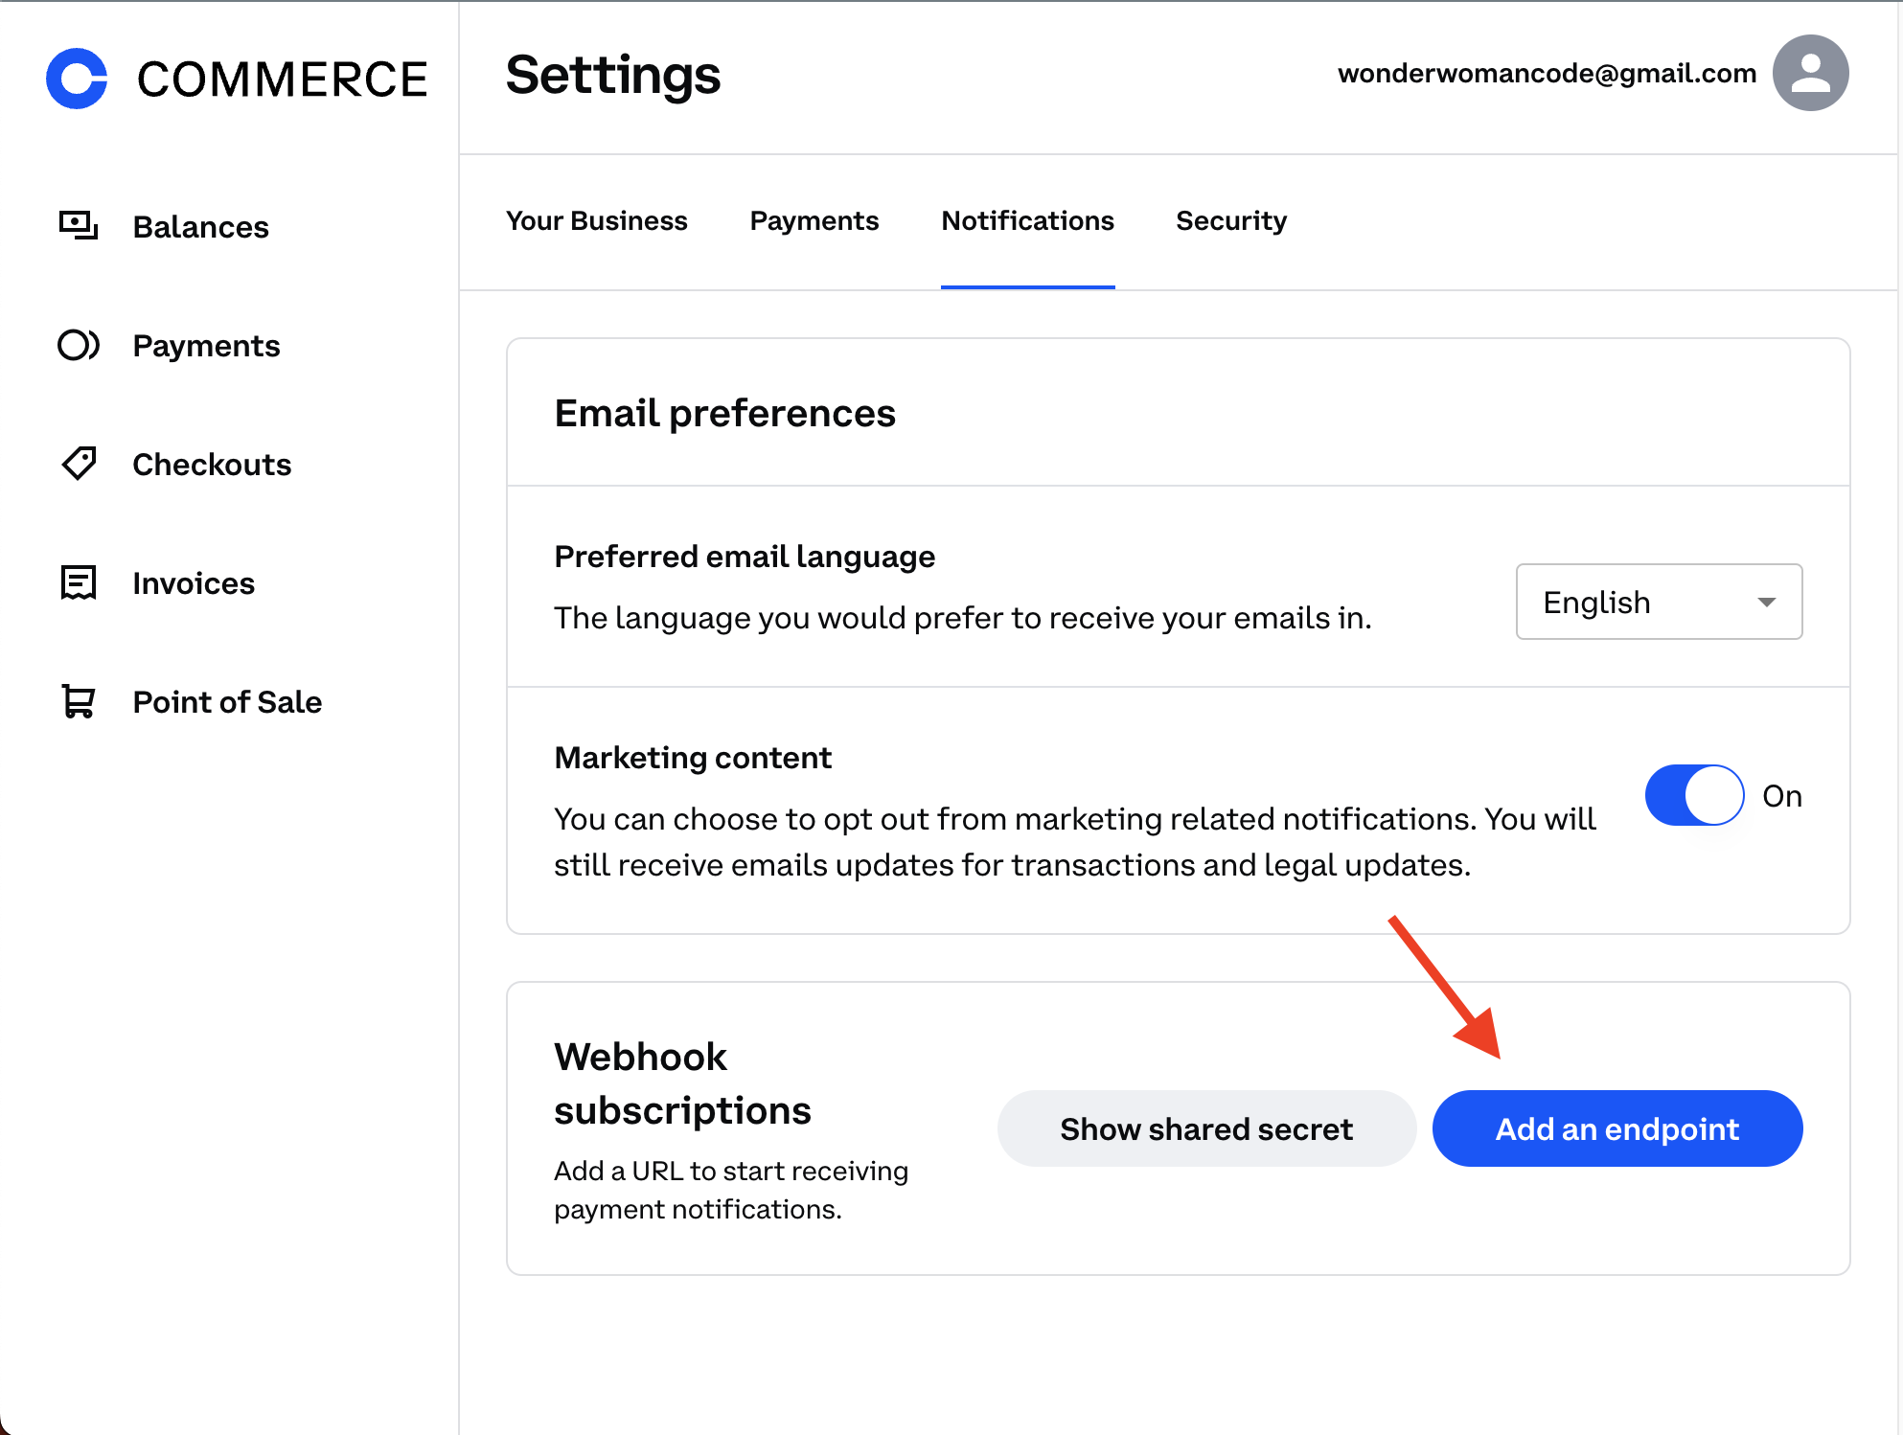1903x1435 pixels.
Task: Click the Payments coins icon
Action: [79, 345]
